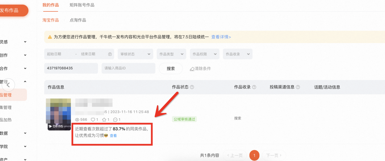
Task: Click the orange 发布作品 button
Action: pos(14,11)
